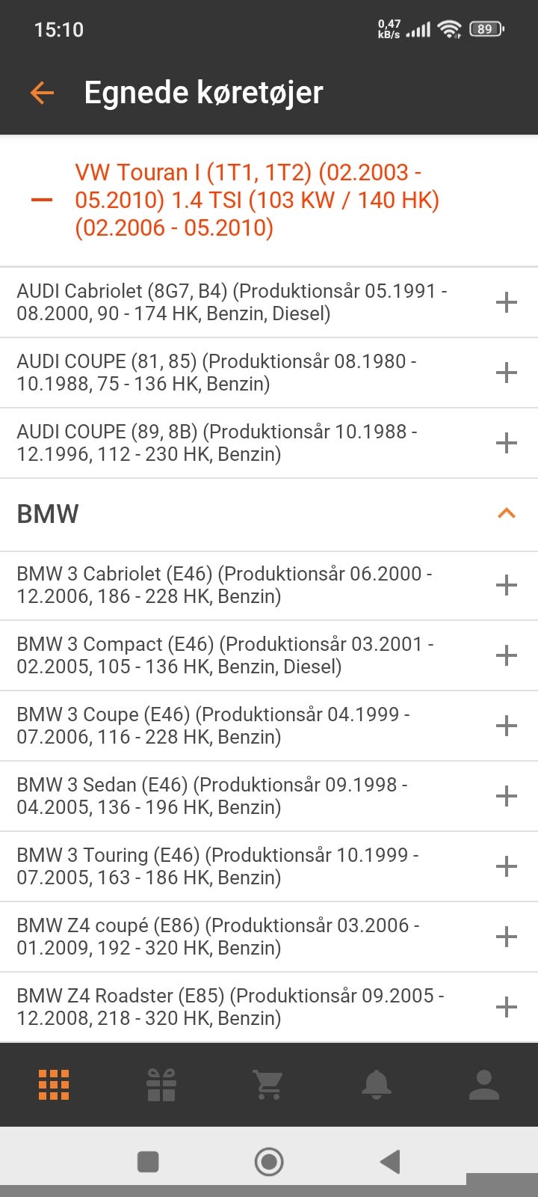
Task: Tap the BMW Z4 coupé (E86) entry text
Action: [218, 937]
